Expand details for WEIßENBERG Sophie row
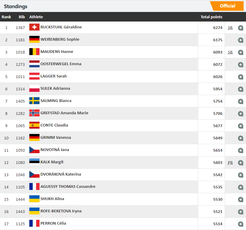The width and height of the screenshot is (246, 230). click(241, 40)
